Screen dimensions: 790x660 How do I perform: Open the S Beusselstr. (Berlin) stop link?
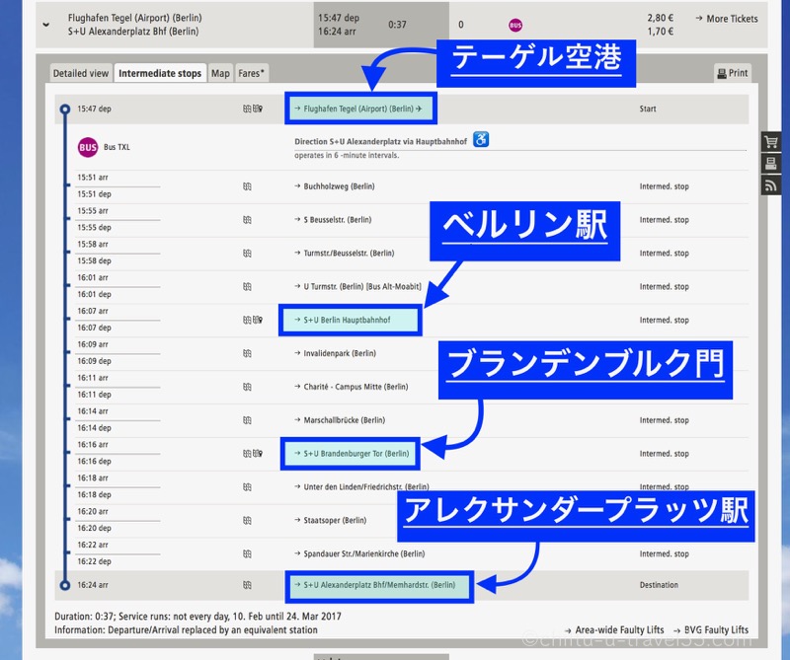(333, 220)
